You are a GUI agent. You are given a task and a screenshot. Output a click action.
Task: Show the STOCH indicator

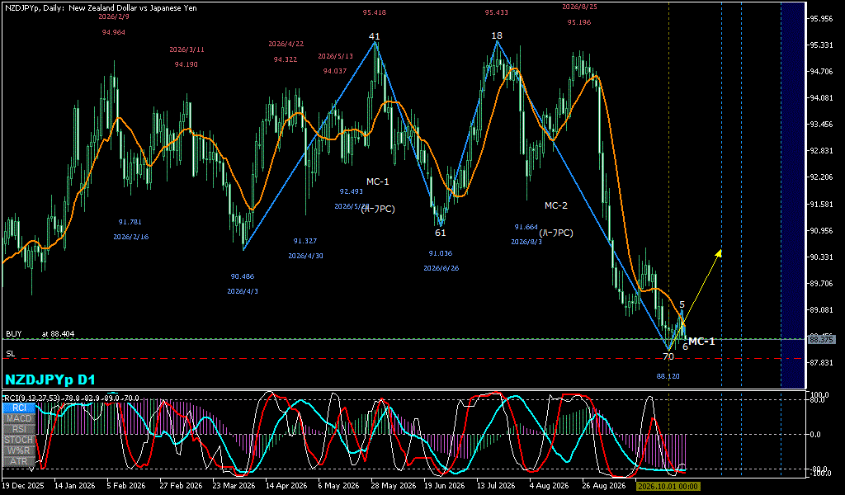pyautogui.click(x=19, y=440)
